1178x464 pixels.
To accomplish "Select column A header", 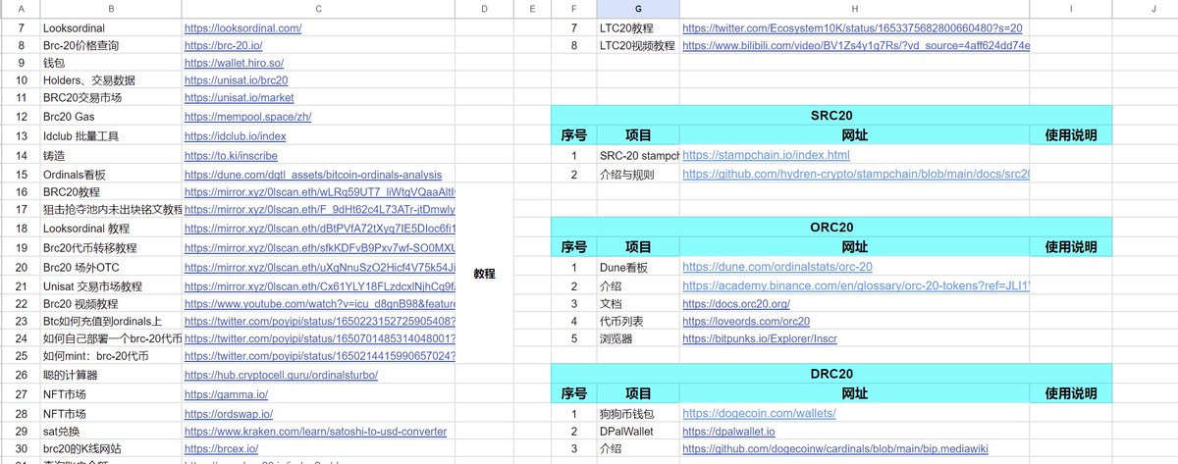I will (21, 9).
